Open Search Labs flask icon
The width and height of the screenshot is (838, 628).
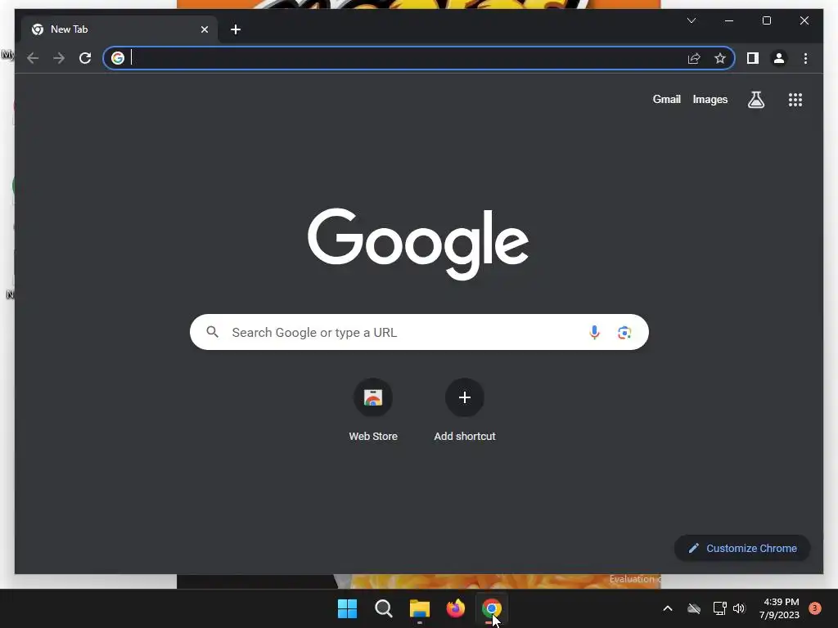pyautogui.click(x=755, y=99)
